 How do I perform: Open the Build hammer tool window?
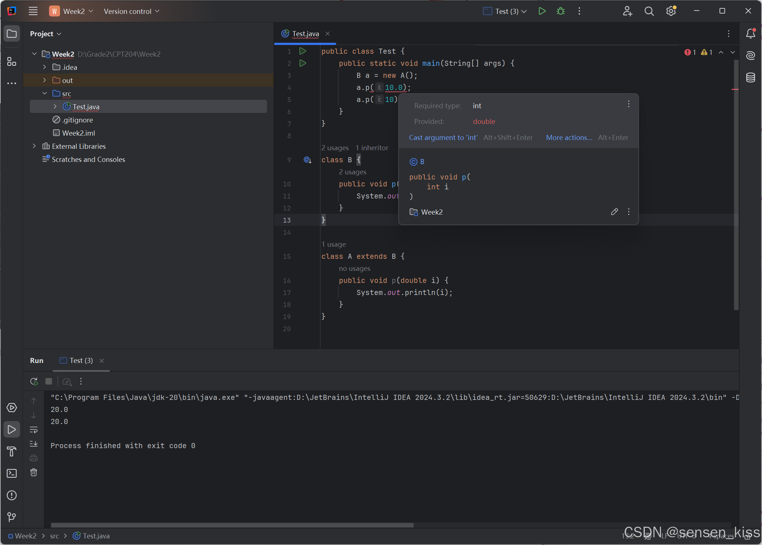(12, 451)
